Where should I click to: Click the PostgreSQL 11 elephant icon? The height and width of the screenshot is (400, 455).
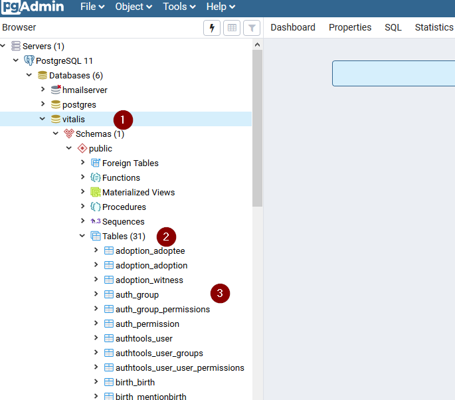[x=29, y=60]
